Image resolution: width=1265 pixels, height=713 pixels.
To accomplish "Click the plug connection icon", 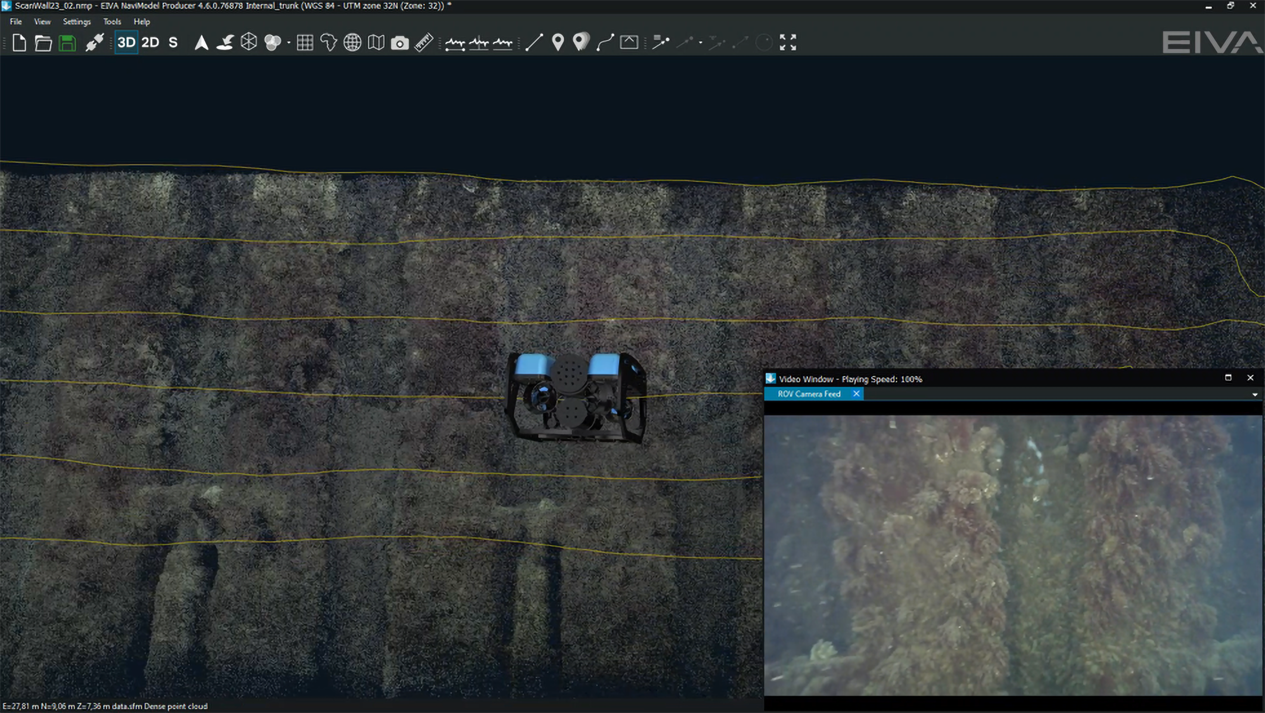I will point(94,43).
